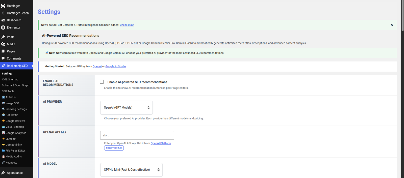The height and width of the screenshot is (178, 404).
Task: Open the OpenAI Platform link
Action: (161, 143)
